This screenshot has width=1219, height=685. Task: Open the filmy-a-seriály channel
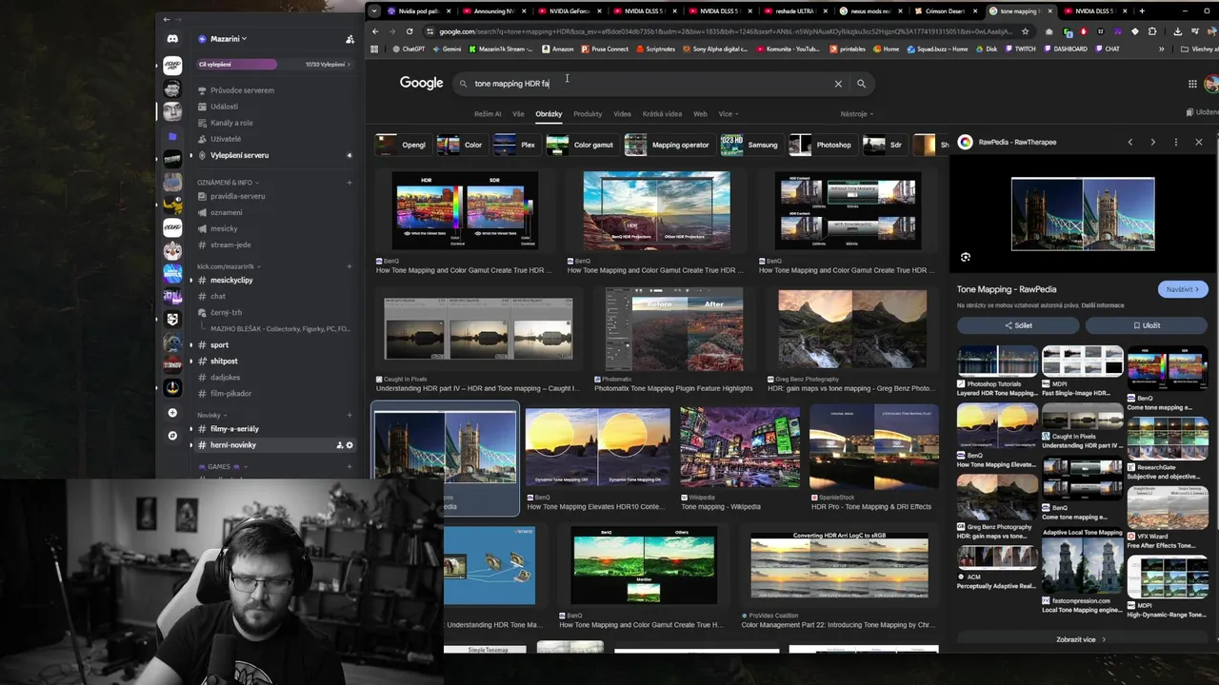[x=234, y=429]
